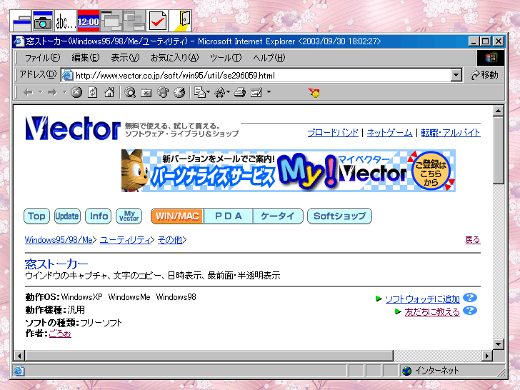Click the Refresh page icon

tap(93, 92)
